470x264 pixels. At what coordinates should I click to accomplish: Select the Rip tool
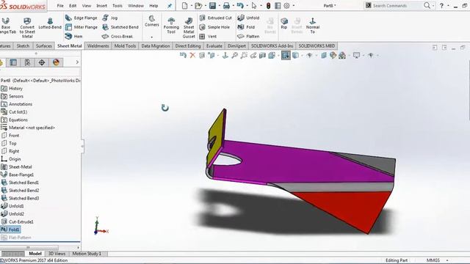(x=284, y=23)
